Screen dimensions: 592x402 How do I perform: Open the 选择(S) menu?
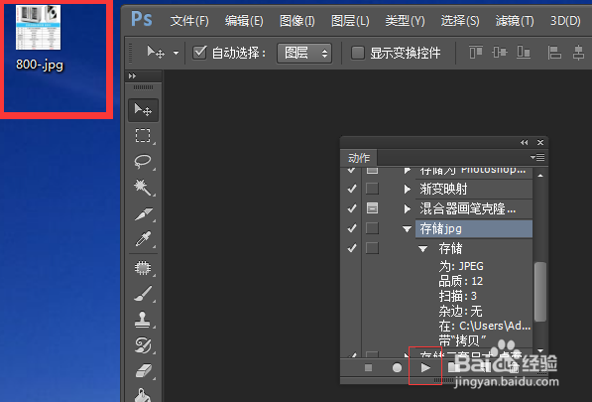pyautogui.click(x=460, y=21)
